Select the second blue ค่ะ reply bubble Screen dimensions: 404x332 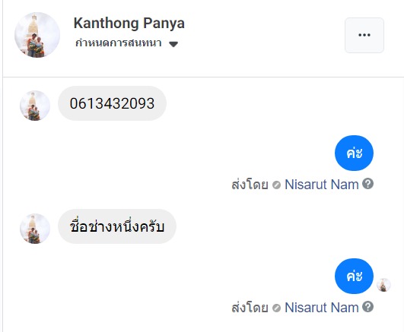(354, 276)
